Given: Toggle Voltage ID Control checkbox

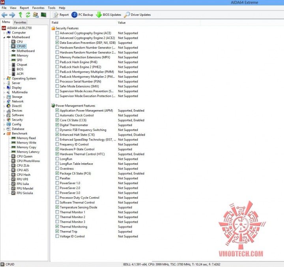Looking at the screenshot, I should [57, 236].
